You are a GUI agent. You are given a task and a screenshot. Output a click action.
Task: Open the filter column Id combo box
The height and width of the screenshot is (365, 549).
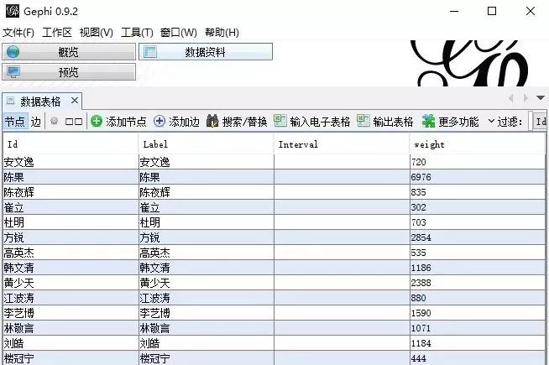[x=540, y=122]
